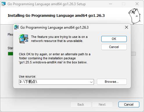This screenshot has height=112, width=144.
Task: Close the main Go Setup window
Action: click(x=137, y=4)
